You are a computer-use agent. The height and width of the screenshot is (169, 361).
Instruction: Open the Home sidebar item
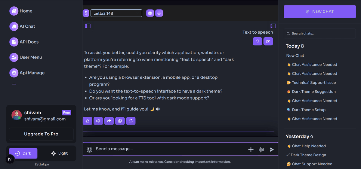[21, 11]
